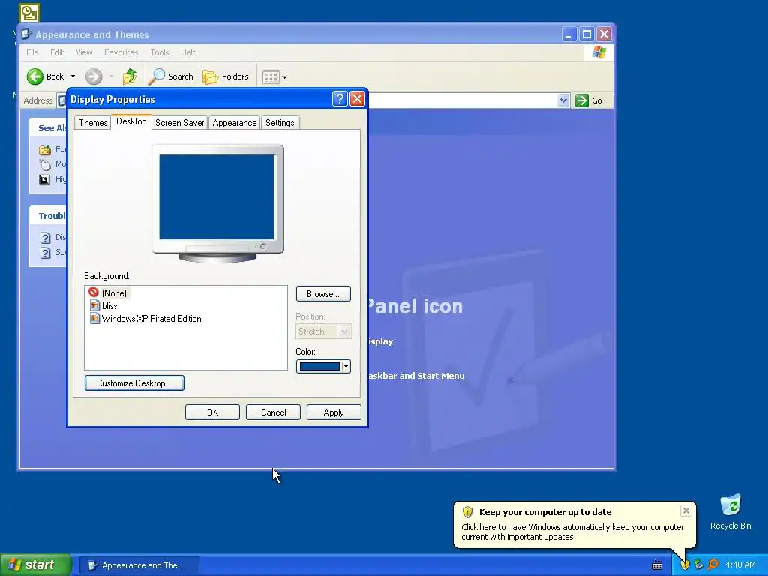Click the green Back arrow icon

(34, 76)
